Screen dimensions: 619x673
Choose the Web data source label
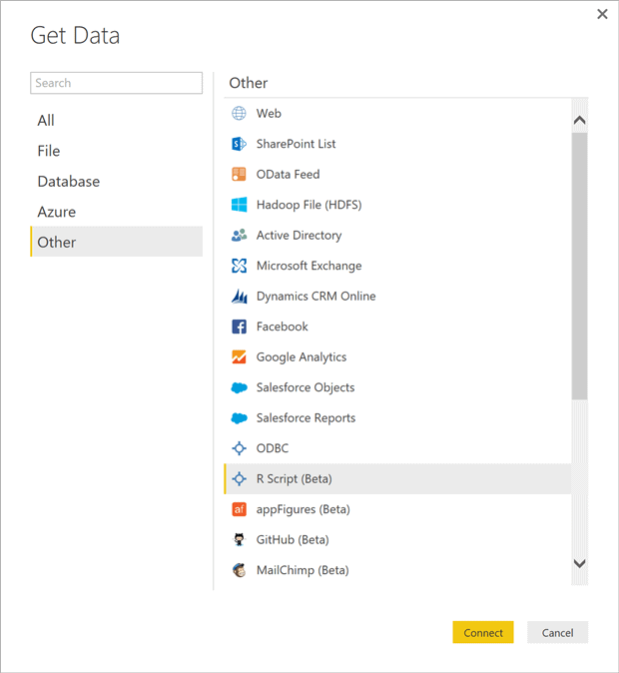(269, 113)
